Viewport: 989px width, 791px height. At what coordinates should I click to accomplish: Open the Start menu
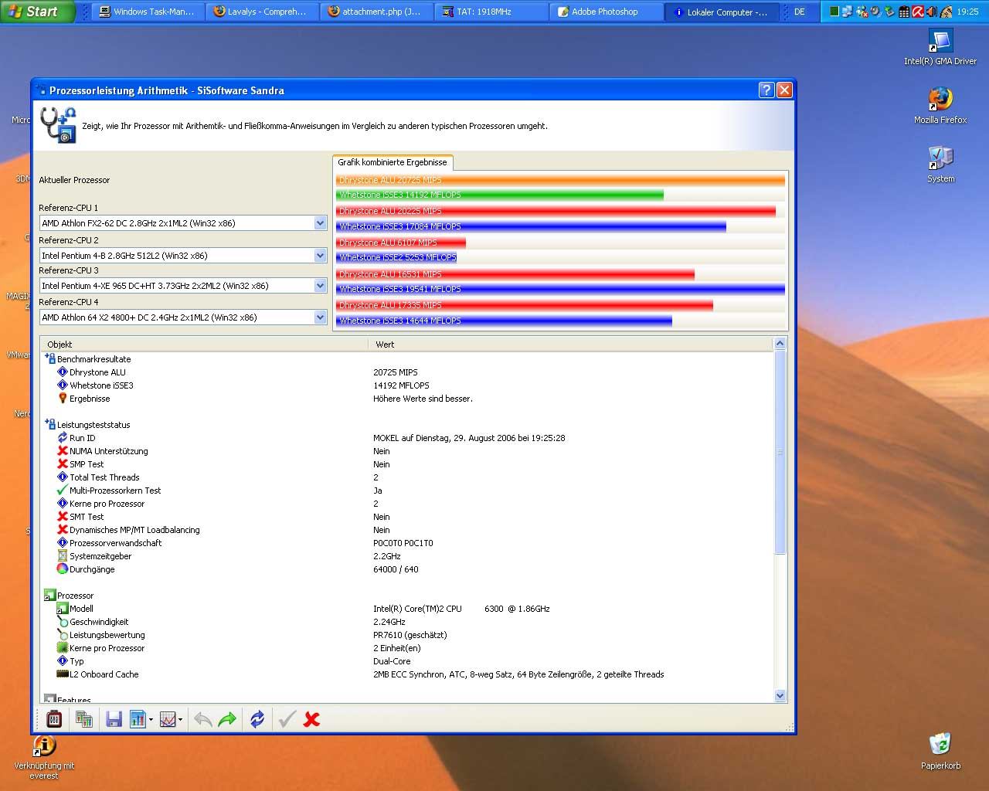[x=37, y=12]
